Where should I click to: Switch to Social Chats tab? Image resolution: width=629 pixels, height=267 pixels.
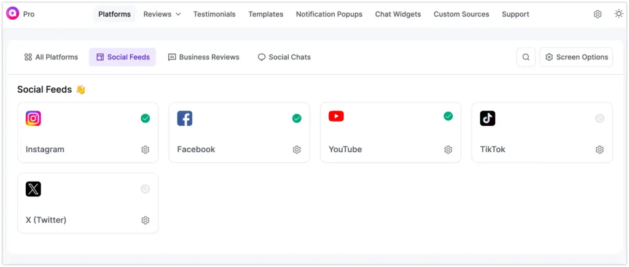click(284, 57)
